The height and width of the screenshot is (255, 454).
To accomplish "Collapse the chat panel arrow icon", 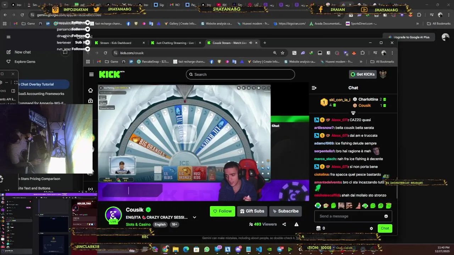I will tap(314, 88).
